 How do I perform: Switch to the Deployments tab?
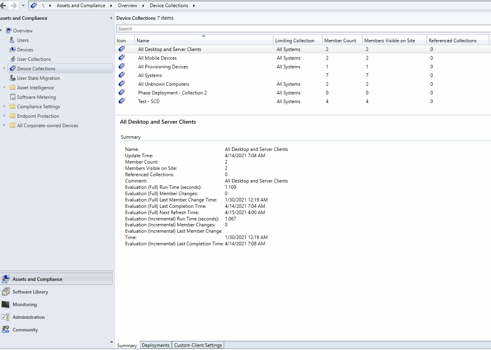[x=156, y=345]
